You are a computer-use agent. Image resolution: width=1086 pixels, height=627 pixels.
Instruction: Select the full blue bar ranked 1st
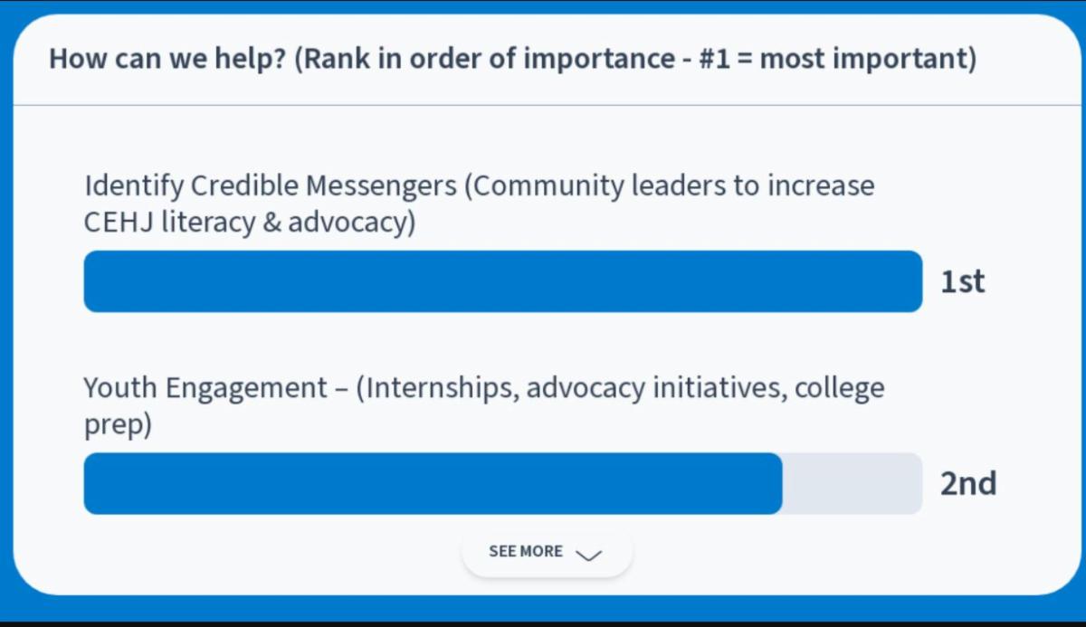503,281
